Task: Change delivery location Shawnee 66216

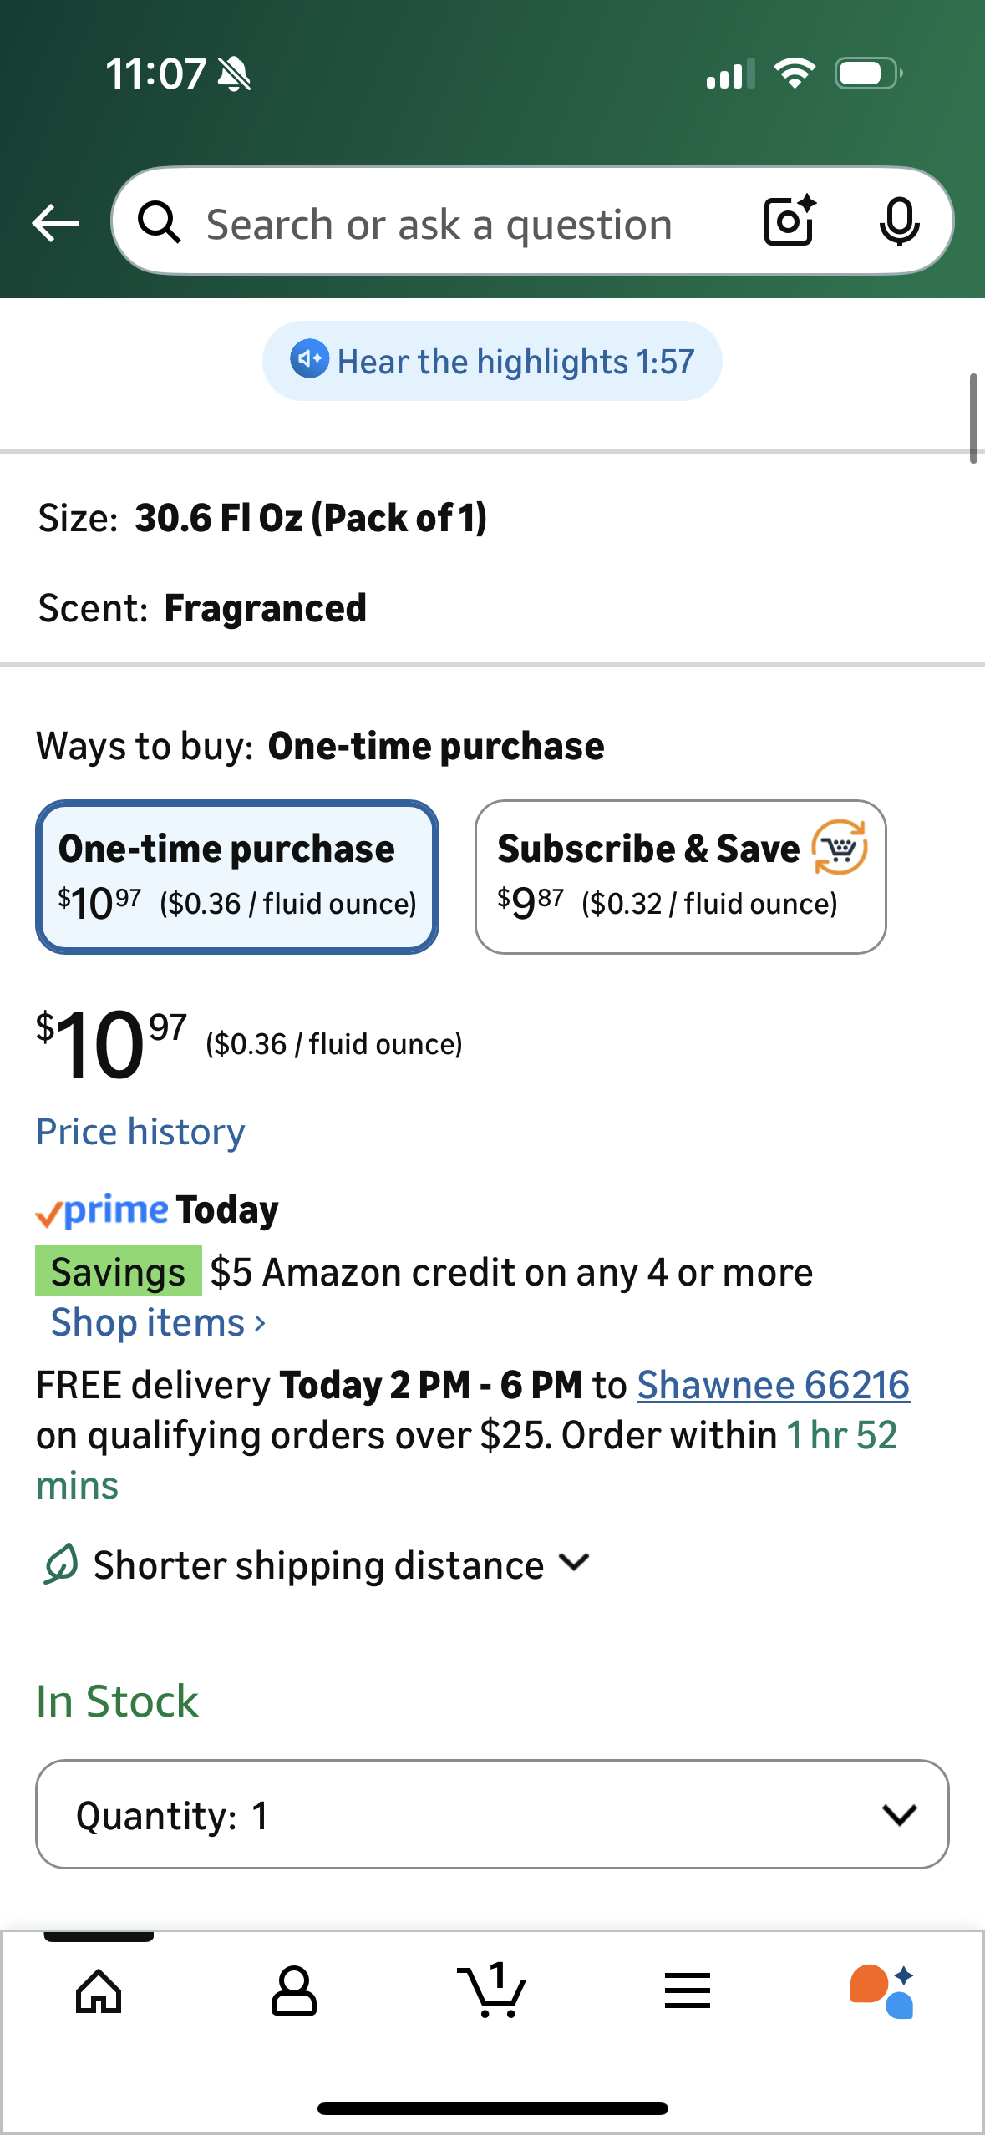Action: [773, 1385]
